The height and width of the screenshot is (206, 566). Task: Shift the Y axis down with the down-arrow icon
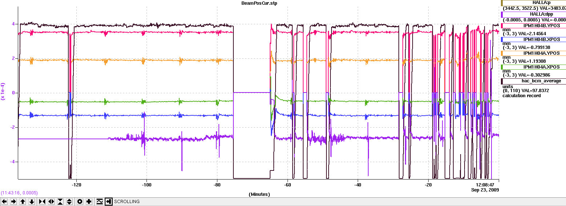[32, 201]
